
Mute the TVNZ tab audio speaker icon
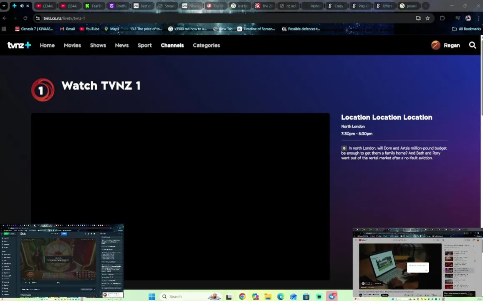(22, 6)
